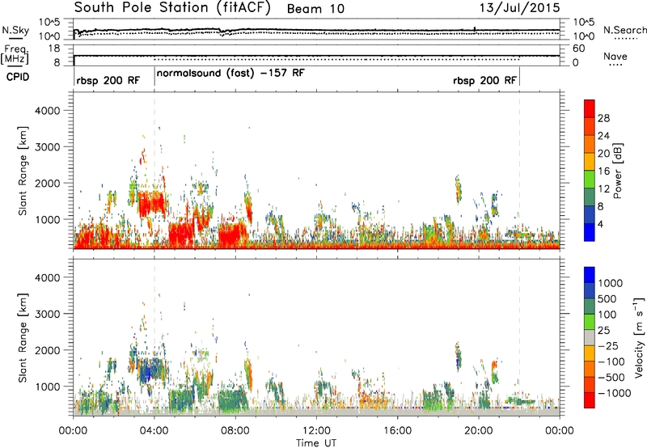Click the -100 tick on the Velocity colorbar
647x448 pixels.
coord(611,361)
